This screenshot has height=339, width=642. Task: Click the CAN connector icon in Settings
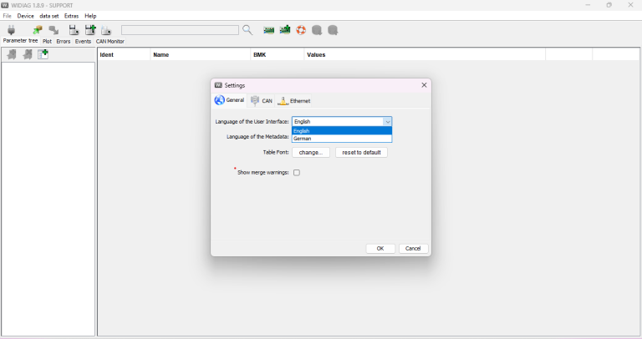(x=255, y=100)
